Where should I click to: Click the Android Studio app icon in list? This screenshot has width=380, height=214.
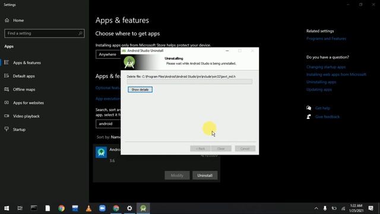[102, 152]
